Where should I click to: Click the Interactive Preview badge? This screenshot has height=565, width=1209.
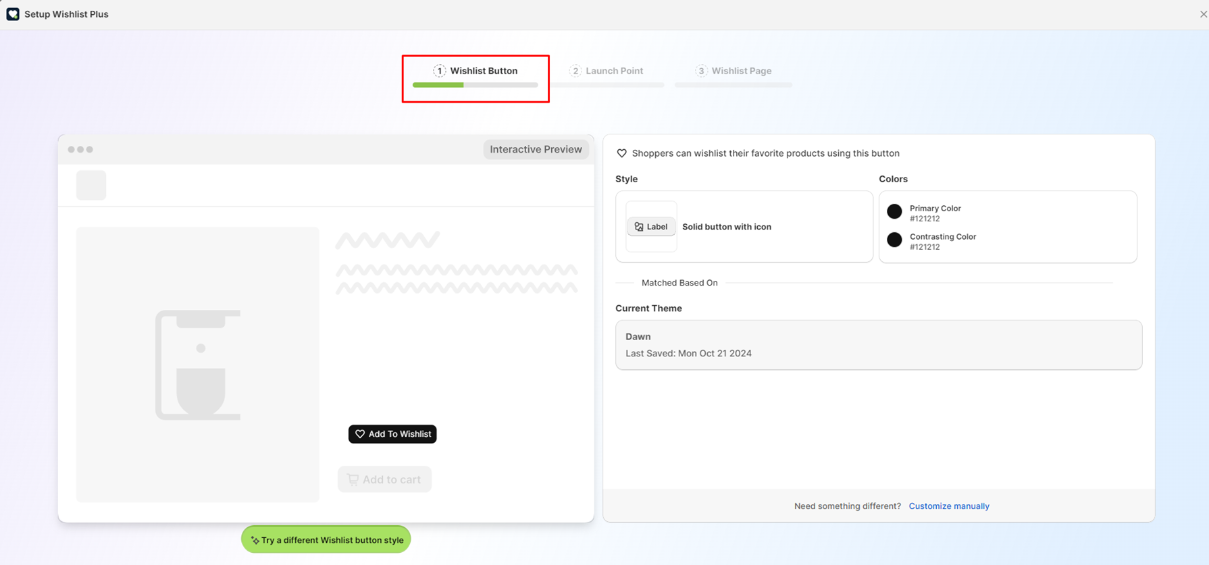[536, 149]
